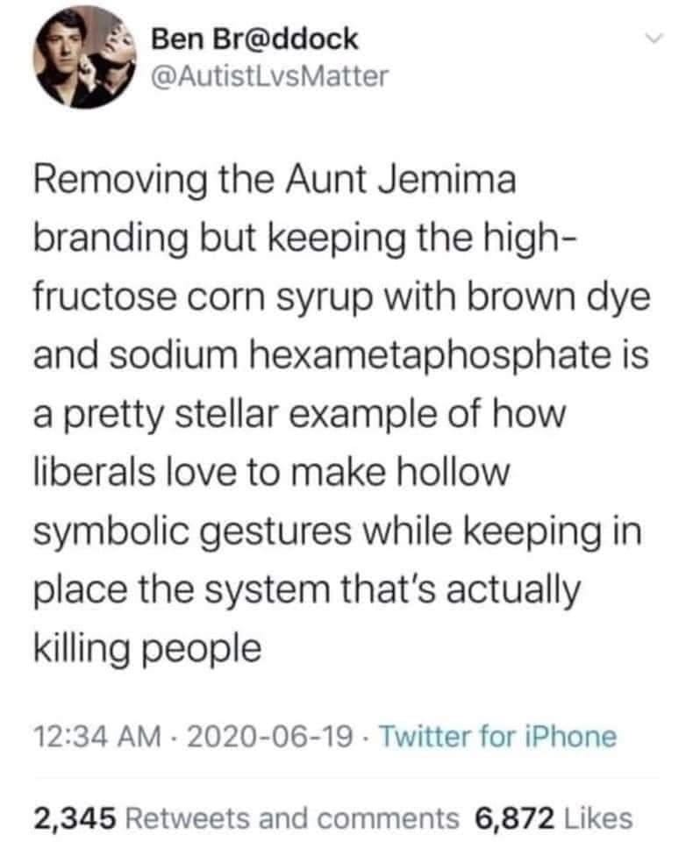View the 6,872 like count number
This screenshot has width=693, height=842.
coord(514,817)
